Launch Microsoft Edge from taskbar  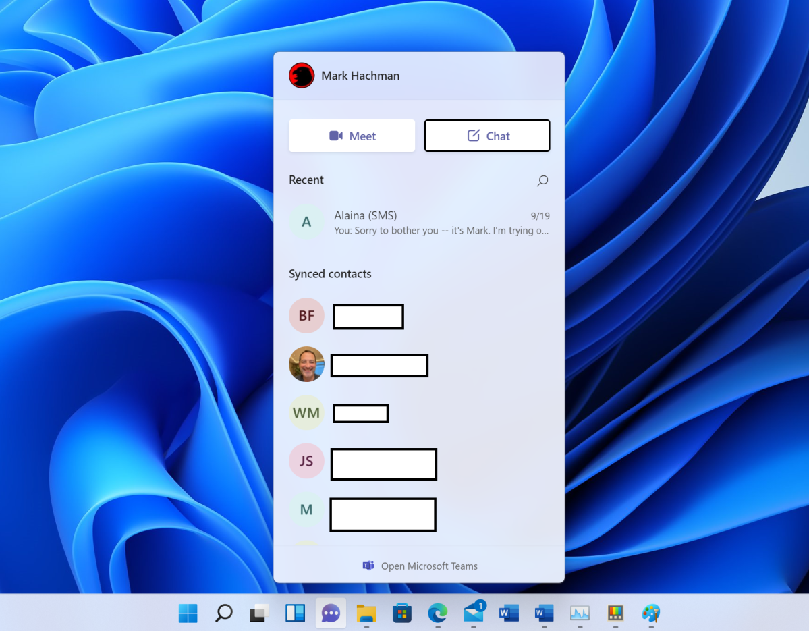tap(437, 613)
